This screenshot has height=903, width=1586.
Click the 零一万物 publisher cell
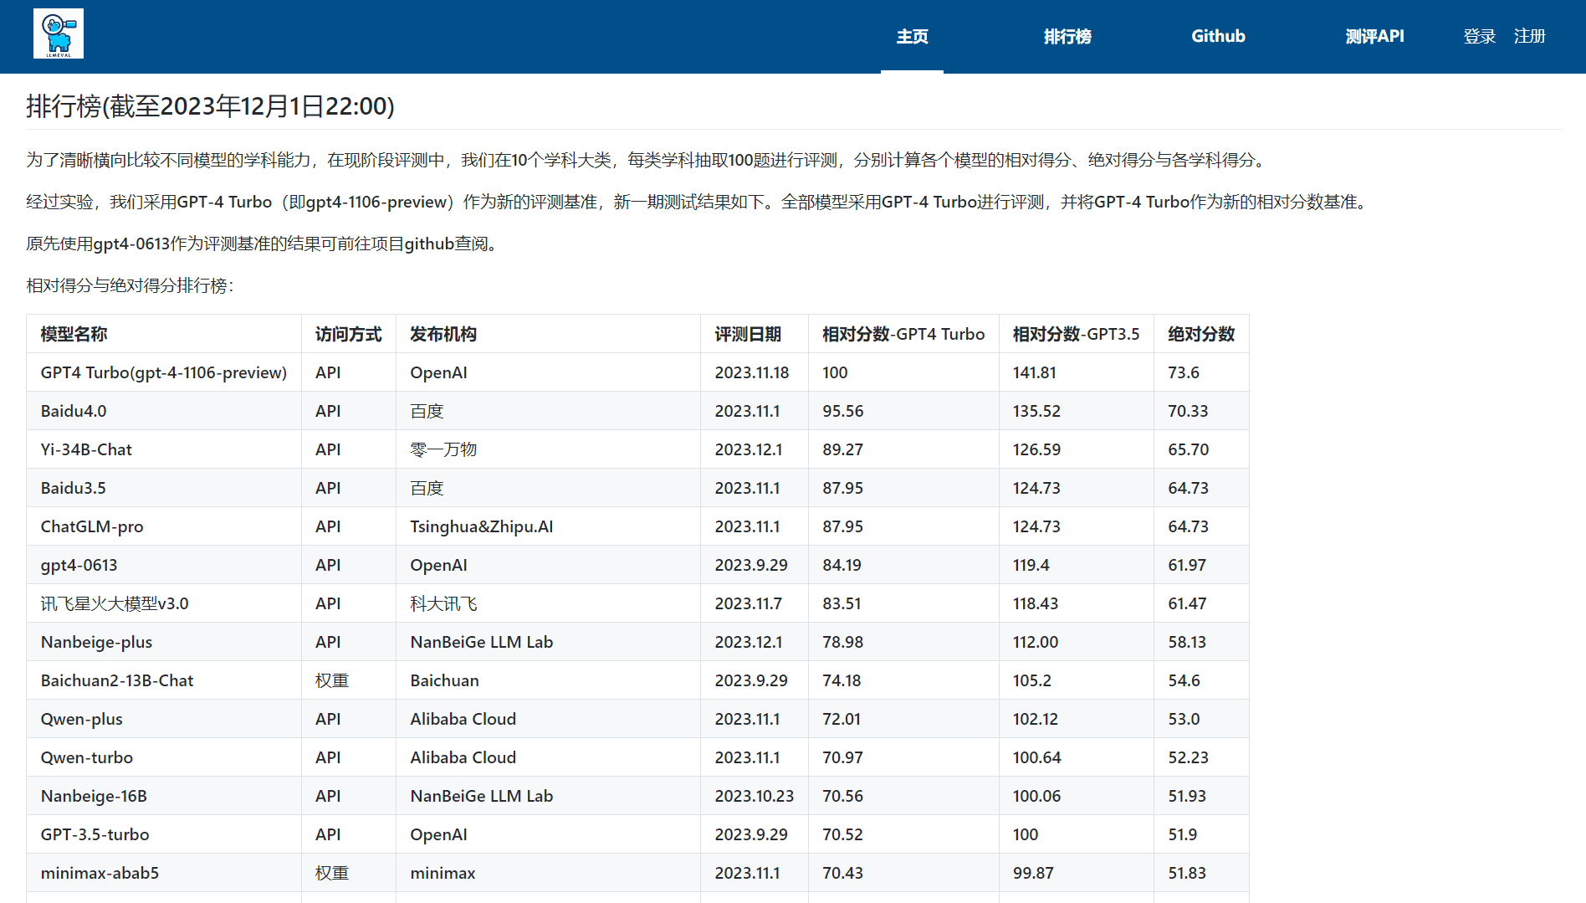[x=548, y=449]
